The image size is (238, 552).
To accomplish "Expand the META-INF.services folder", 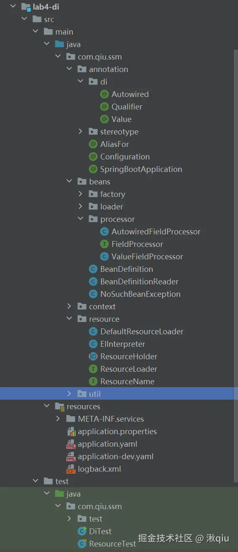I will 58,419.
